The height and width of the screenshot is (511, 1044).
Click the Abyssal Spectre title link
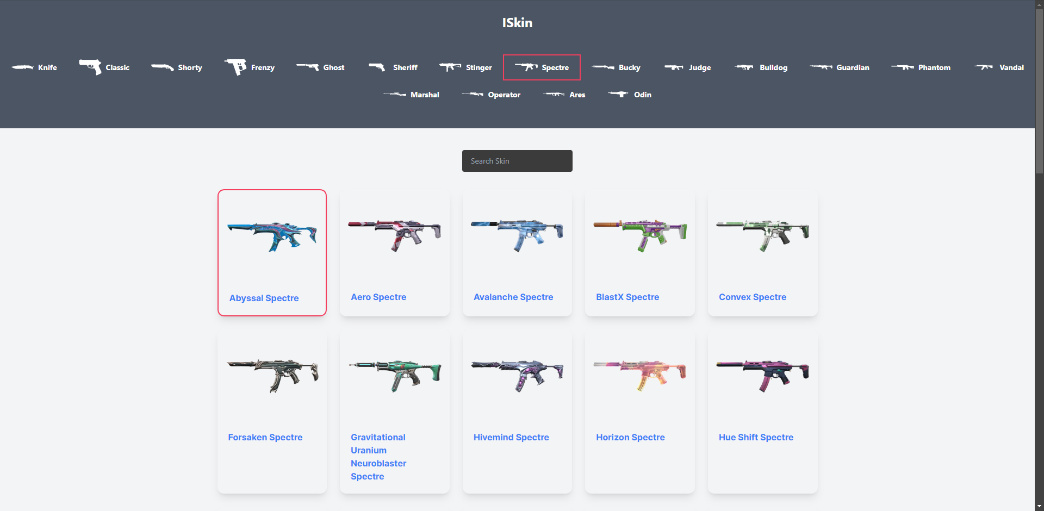(264, 298)
